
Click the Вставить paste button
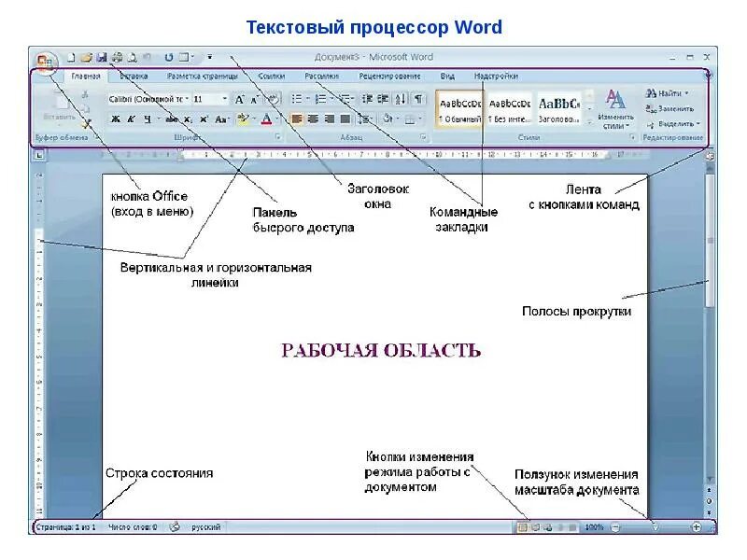pos(60,105)
